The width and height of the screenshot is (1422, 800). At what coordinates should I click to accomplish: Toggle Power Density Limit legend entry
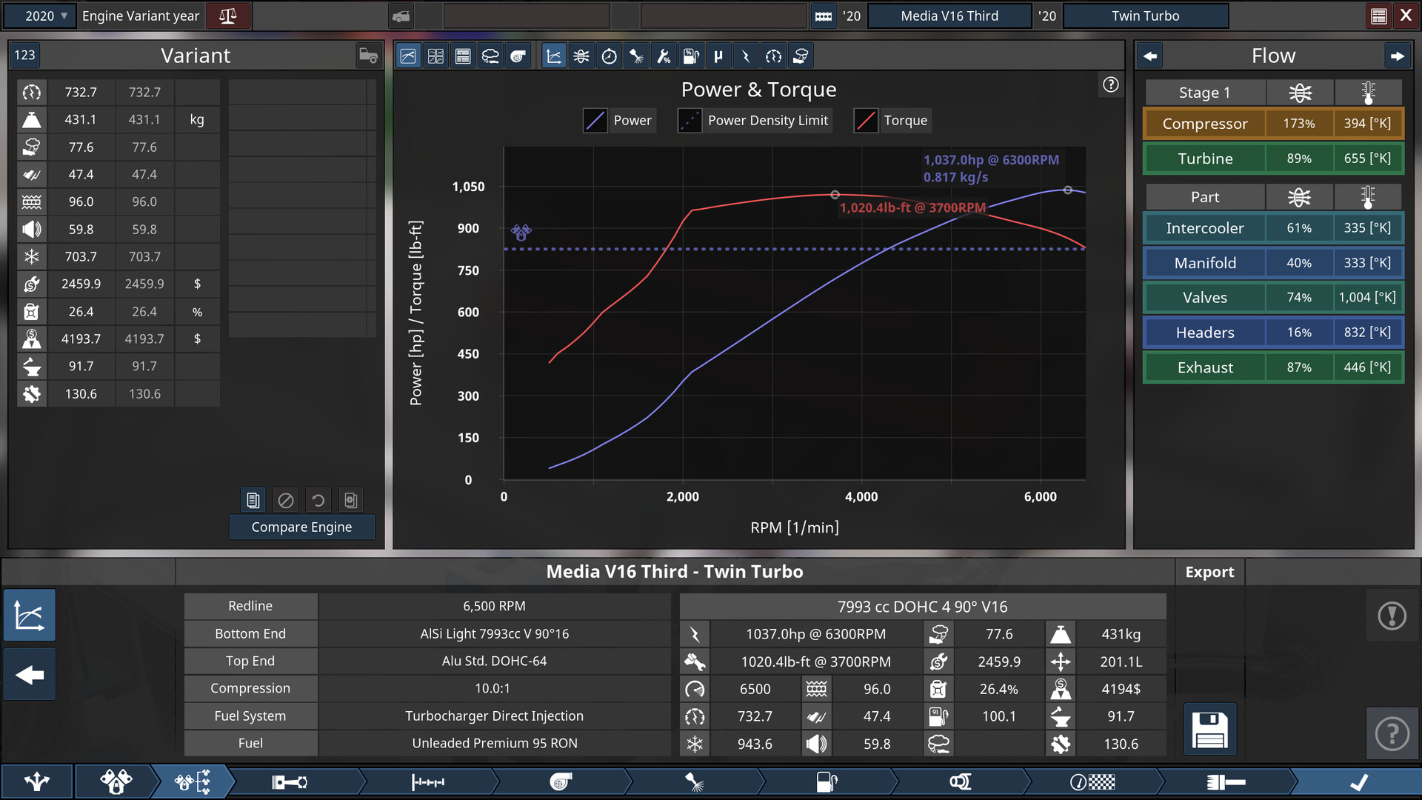pyautogui.click(x=767, y=121)
